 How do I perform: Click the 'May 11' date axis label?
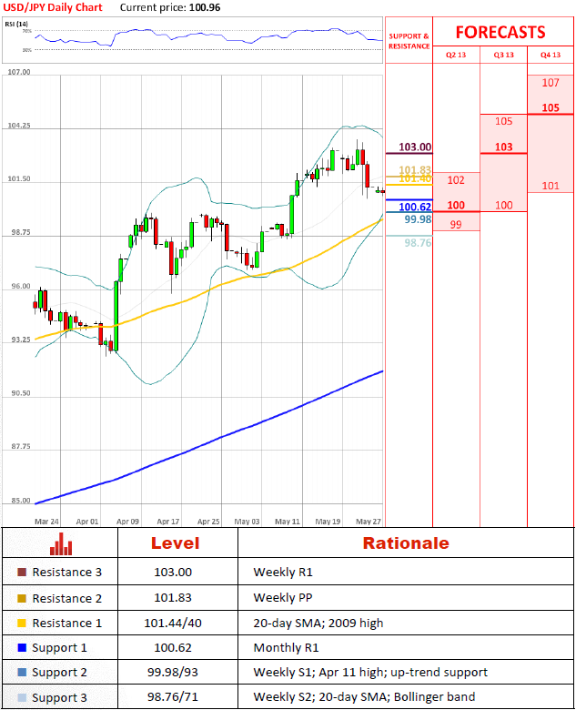pyautogui.click(x=288, y=522)
